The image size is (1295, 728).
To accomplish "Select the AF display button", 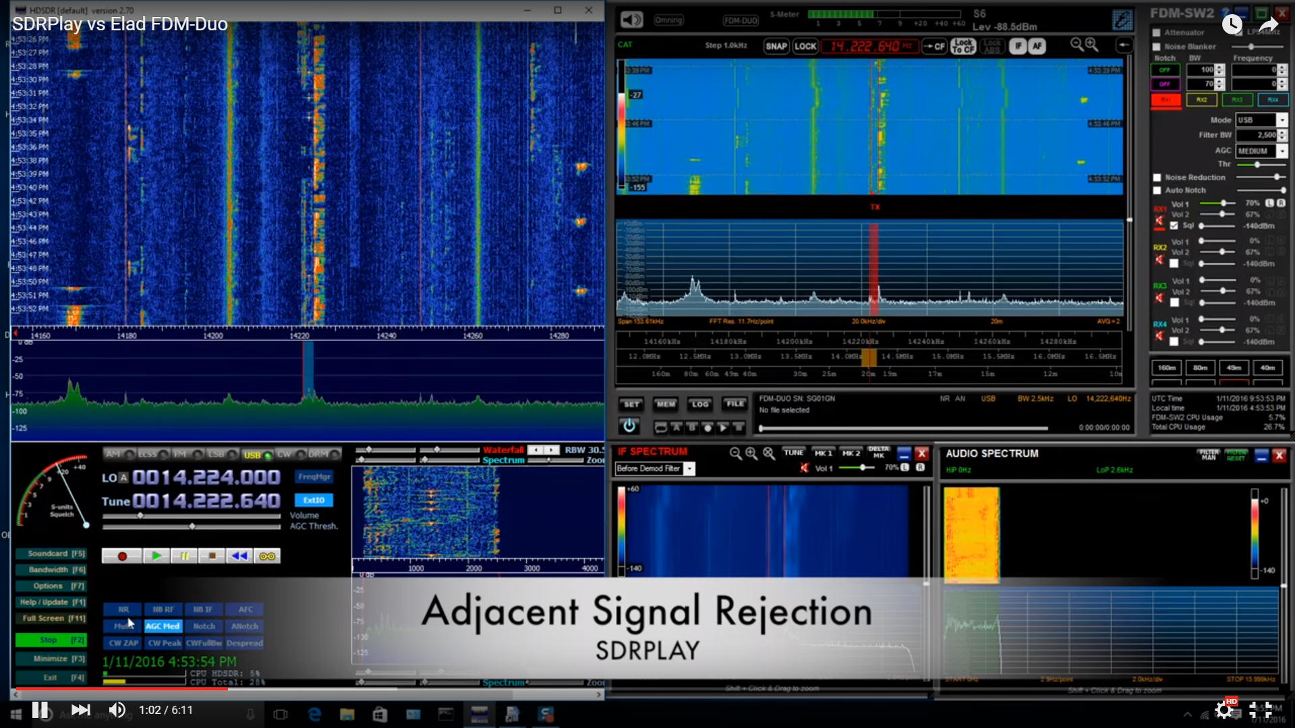I will click(1037, 47).
